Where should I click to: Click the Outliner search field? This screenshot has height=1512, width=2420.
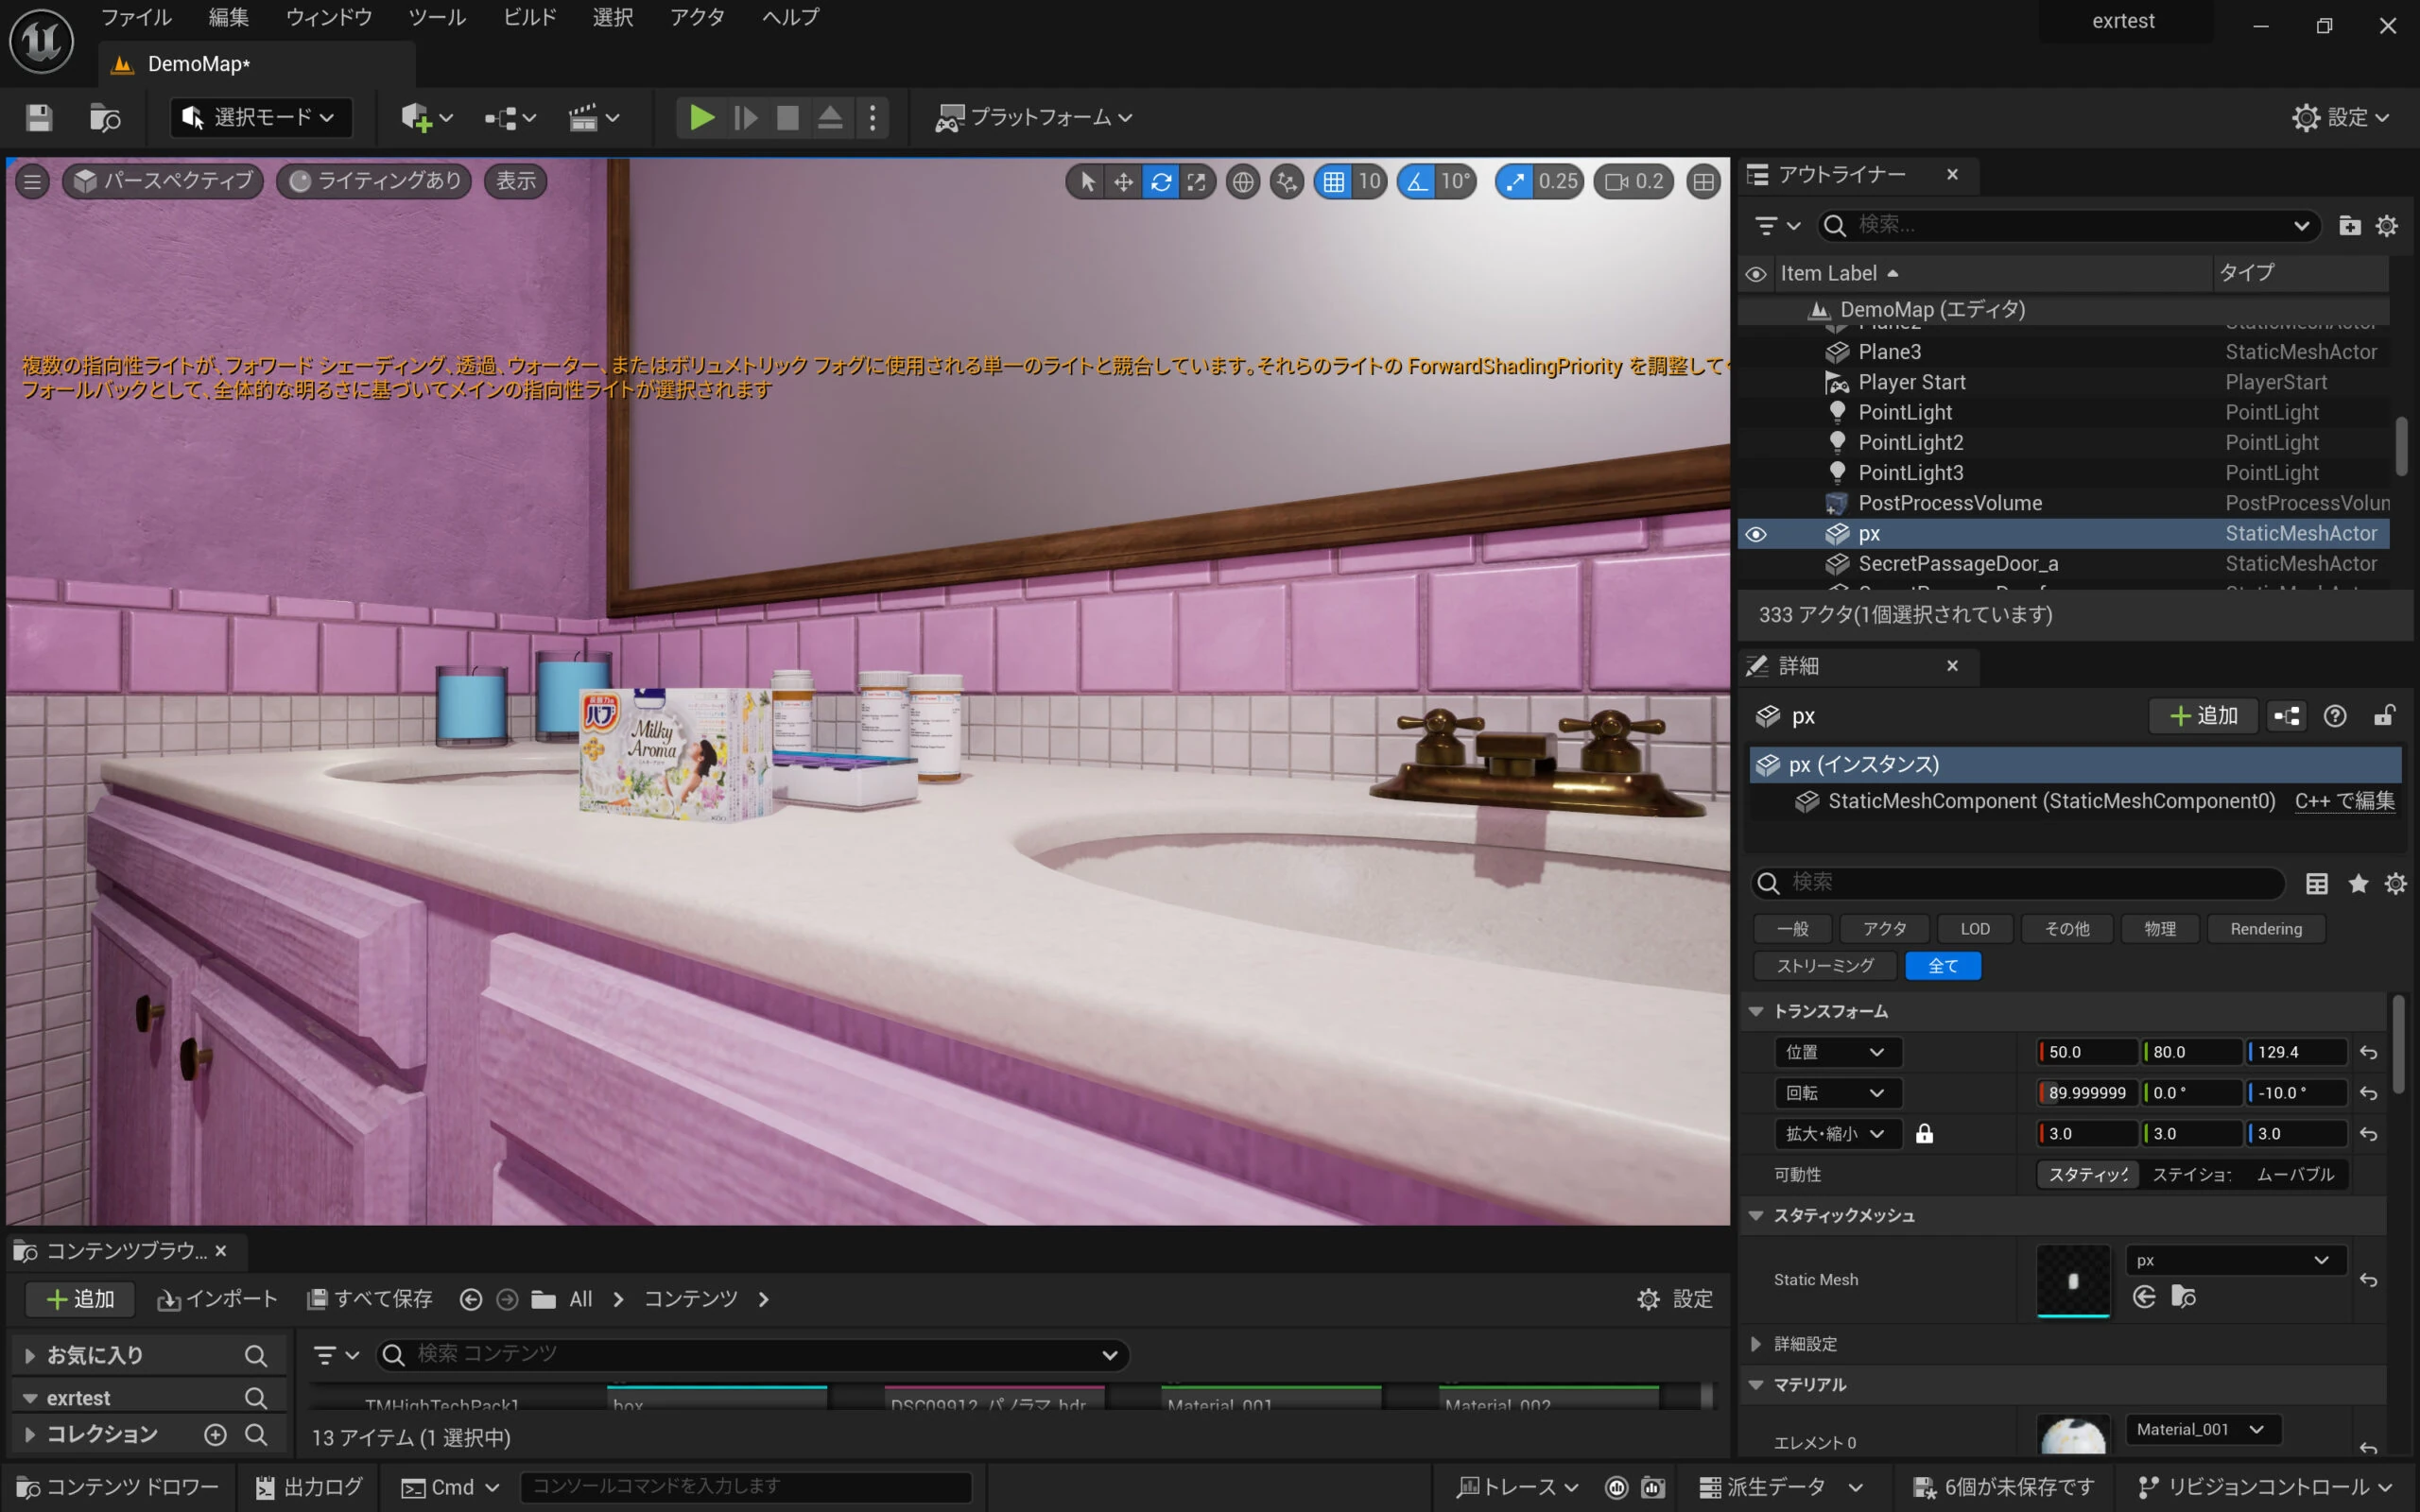[2060, 225]
